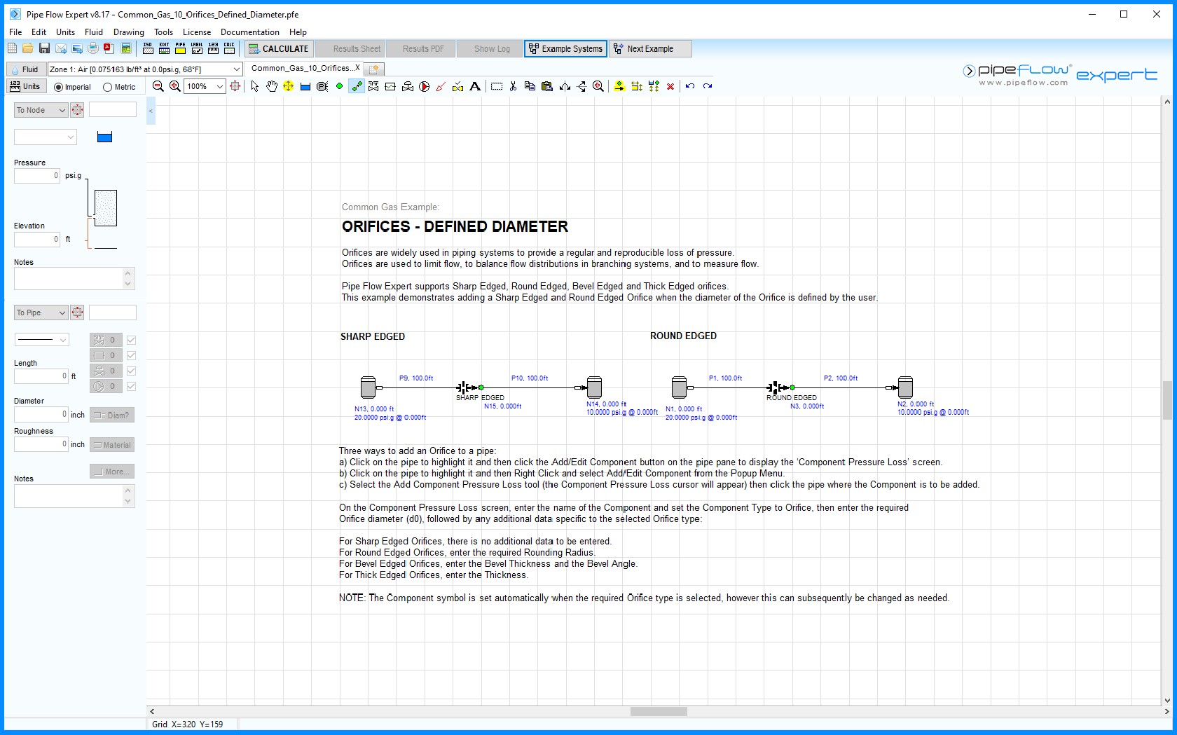
Task: Toggle the checkbox beside the component count
Action: 131,355
